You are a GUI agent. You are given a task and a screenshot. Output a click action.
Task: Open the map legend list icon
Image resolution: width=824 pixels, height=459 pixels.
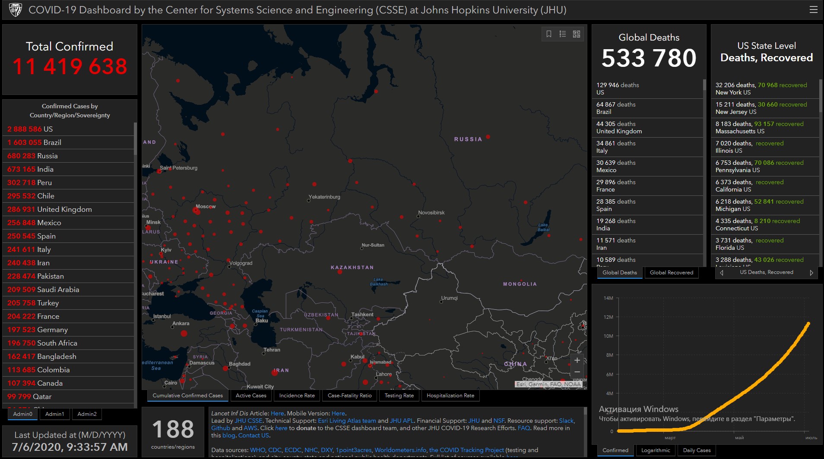tap(563, 34)
